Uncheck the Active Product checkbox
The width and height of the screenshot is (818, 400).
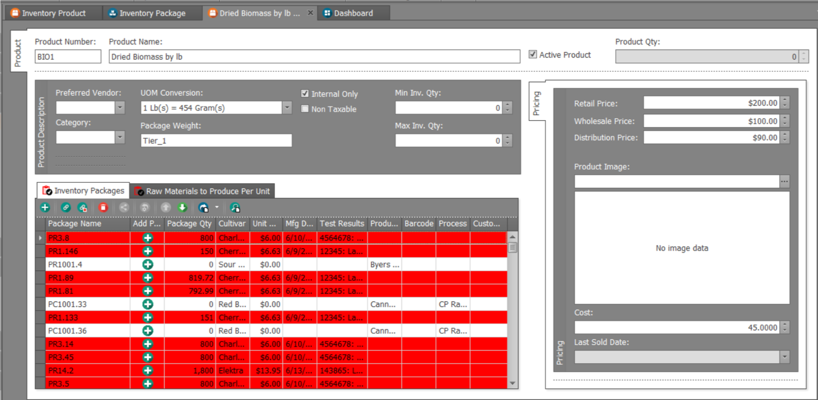533,54
